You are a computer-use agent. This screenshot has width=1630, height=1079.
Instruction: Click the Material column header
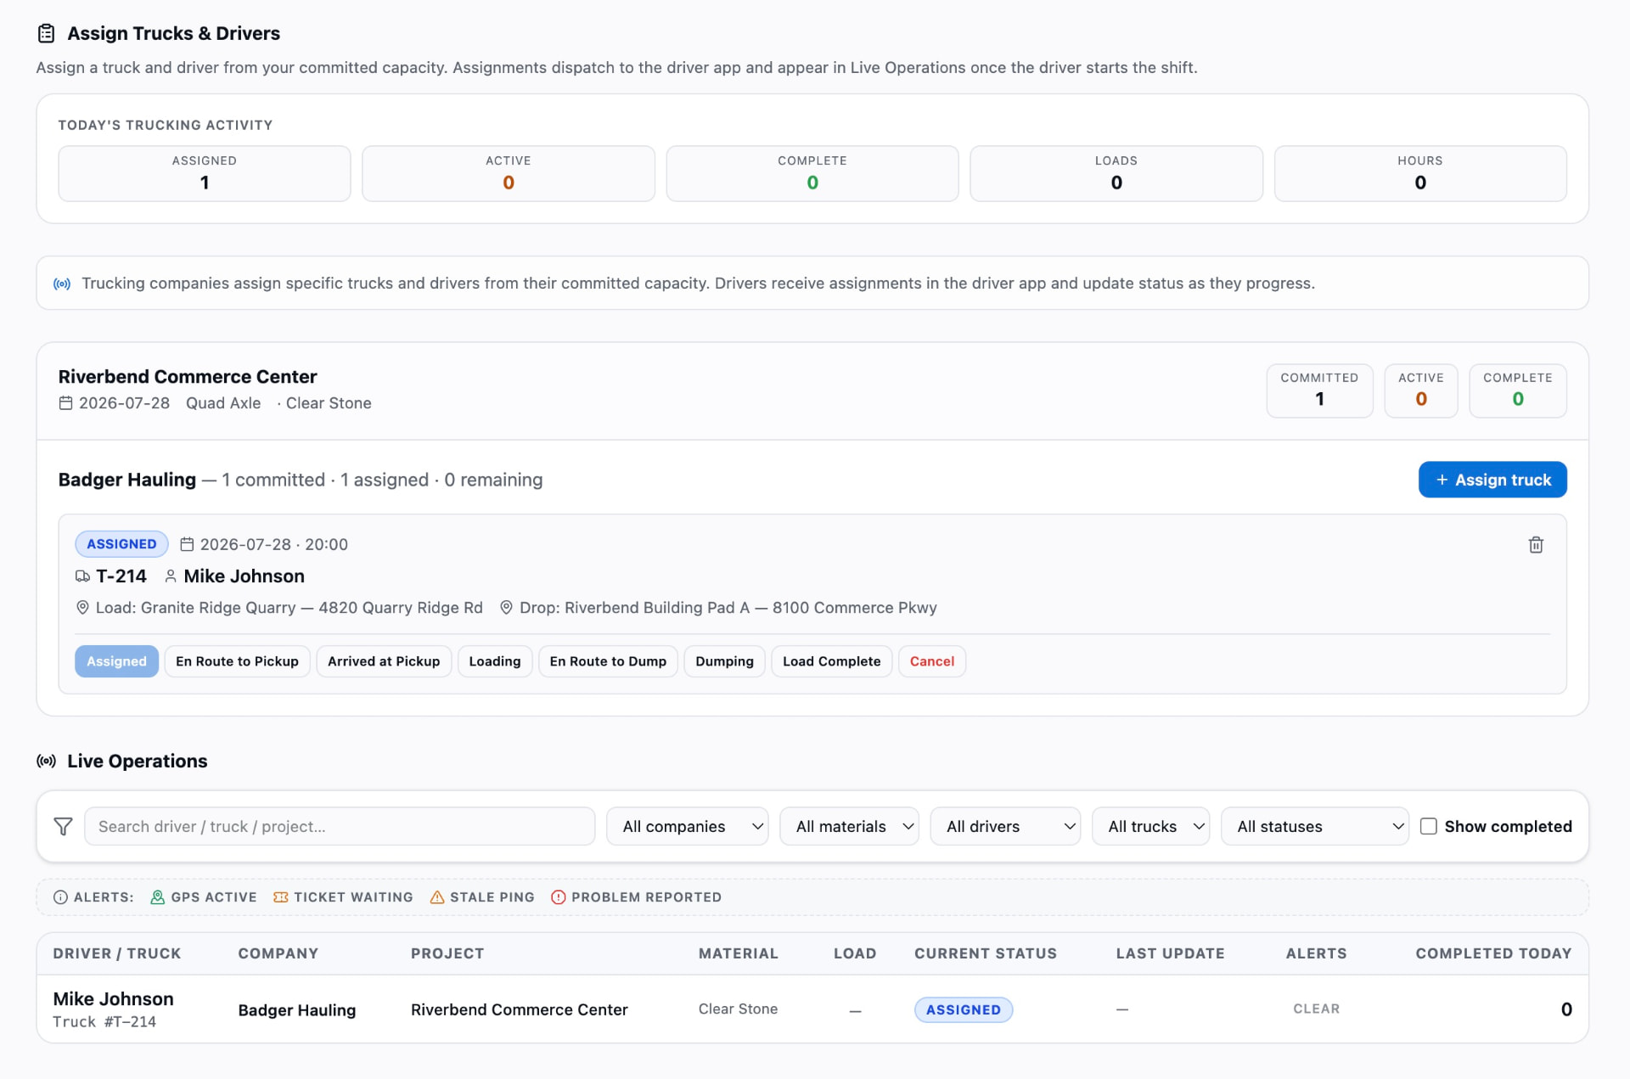739,954
